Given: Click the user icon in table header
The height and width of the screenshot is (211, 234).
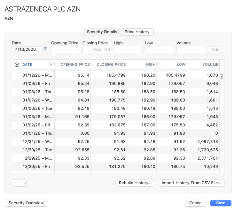Looking at the screenshot, I should (x=17, y=65).
